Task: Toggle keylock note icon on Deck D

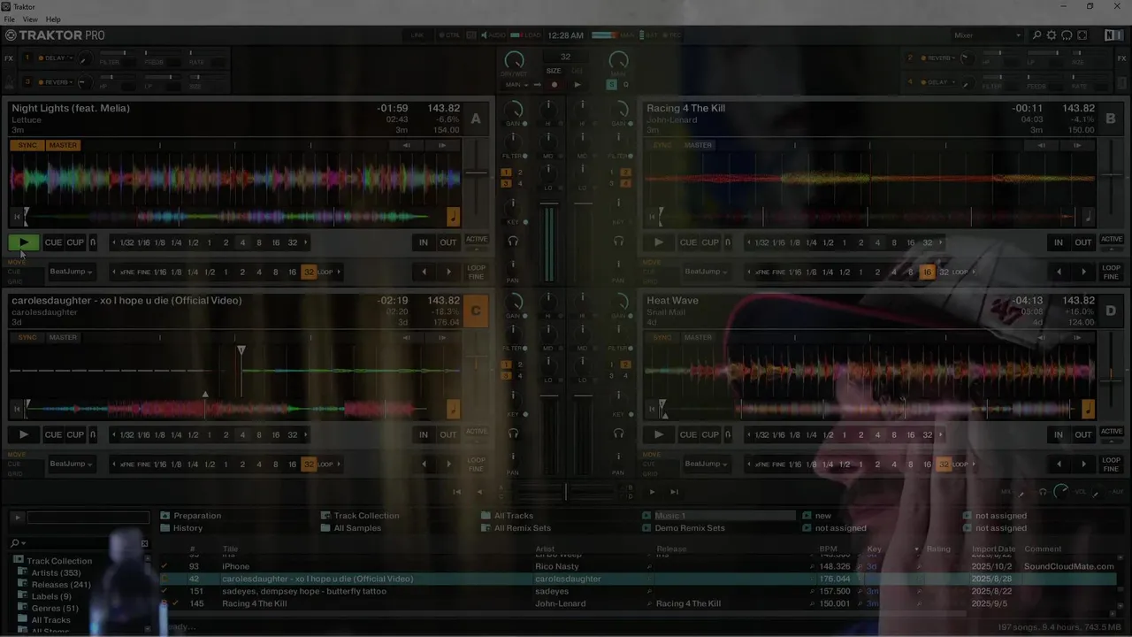Action: pos(1088,409)
